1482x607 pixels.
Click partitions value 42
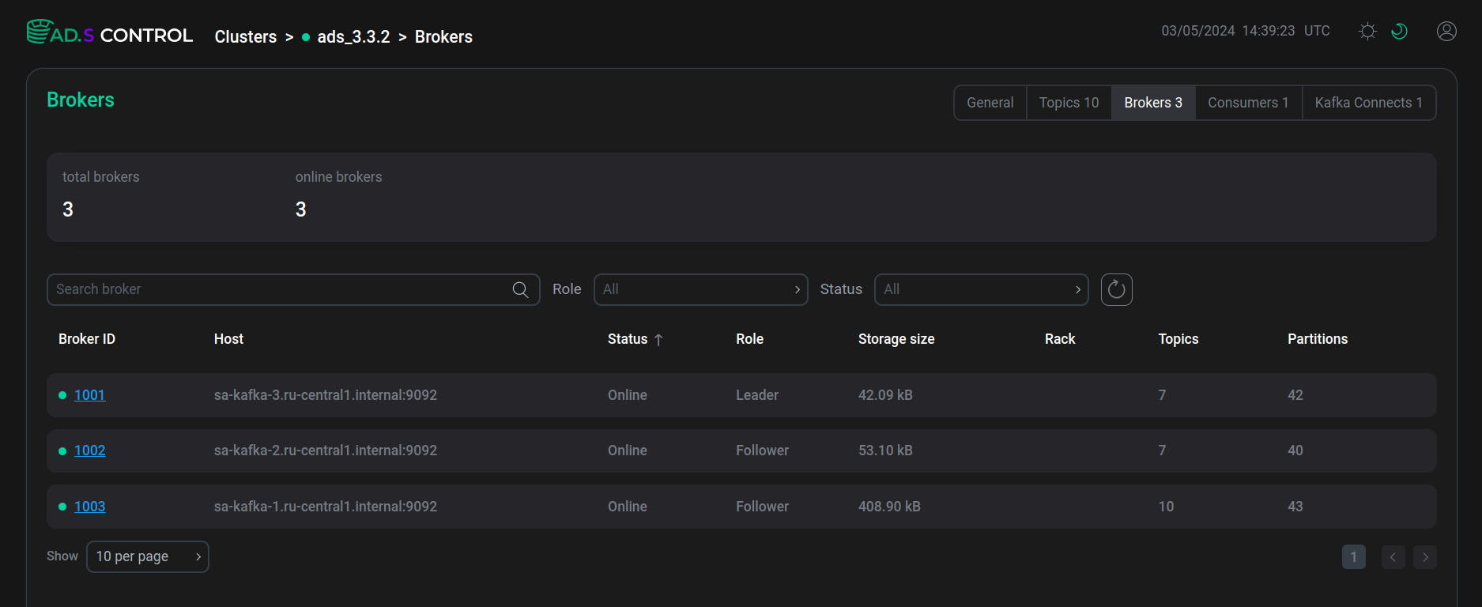point(1295,395)
